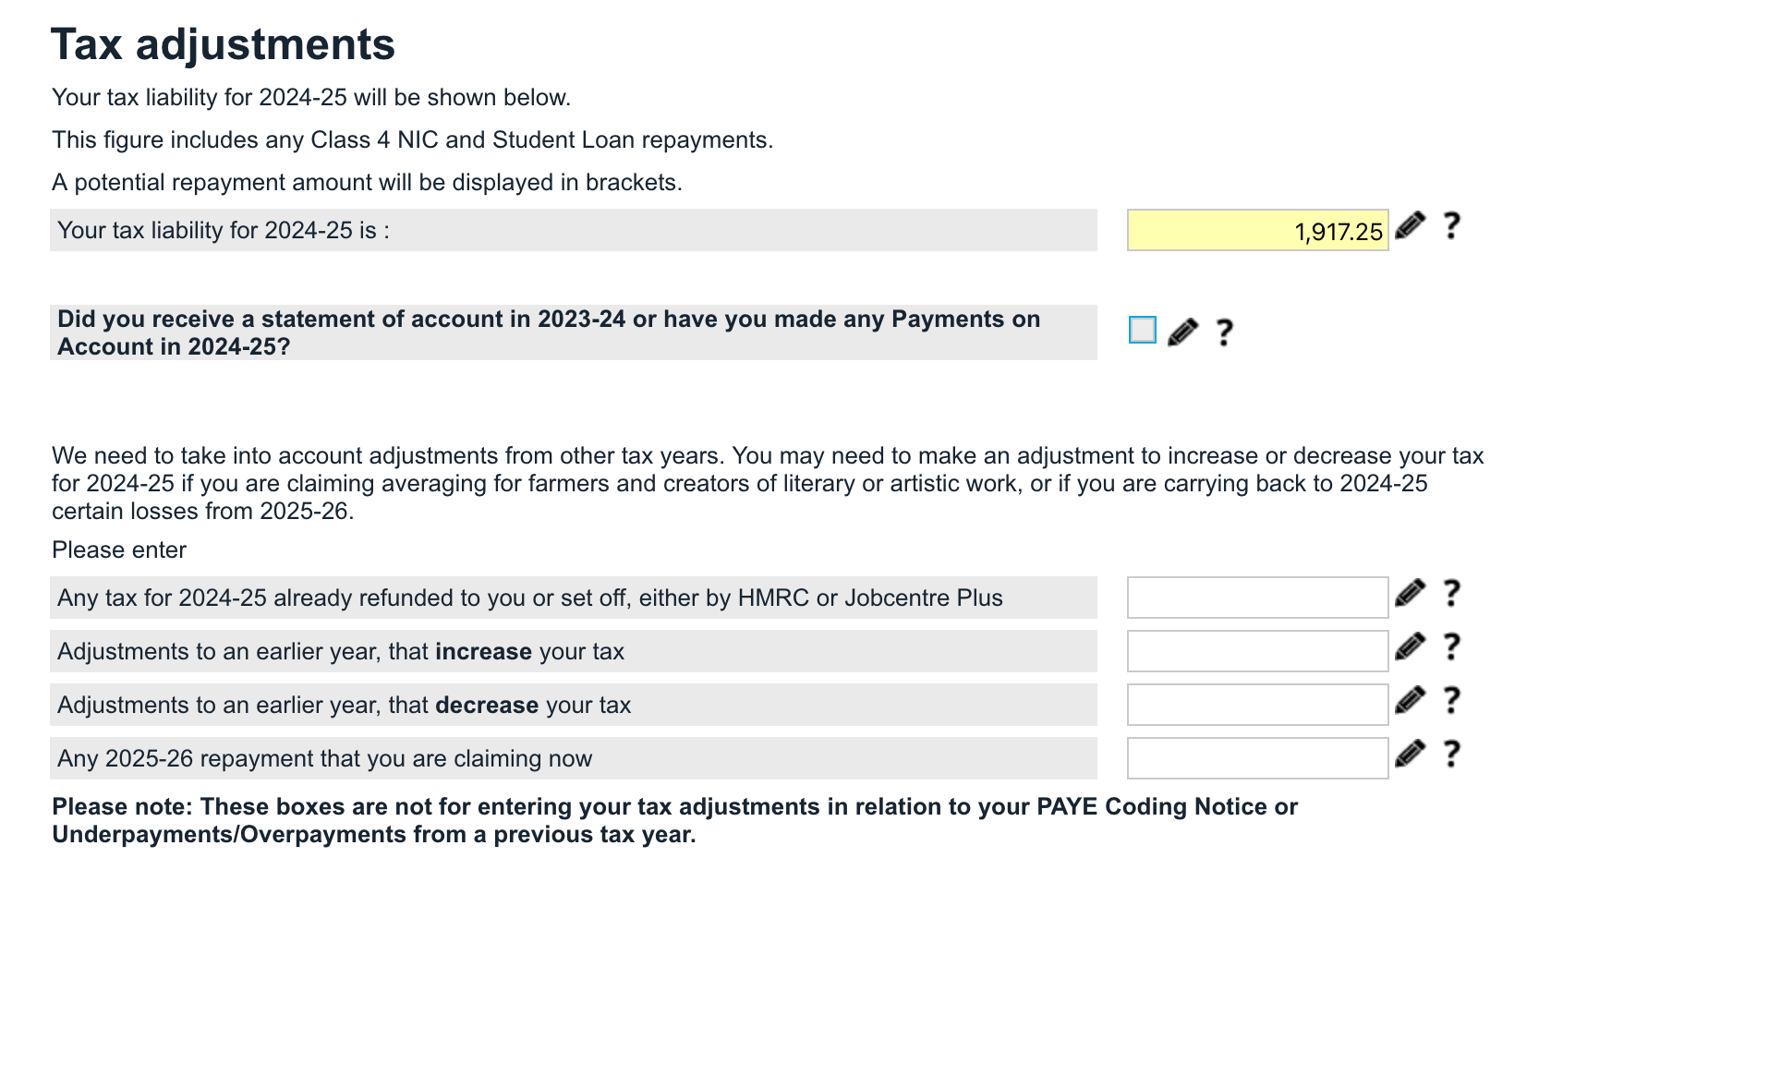
Task: Open help for 2025-26 repayment claim field
Action: pos(1451,755)
